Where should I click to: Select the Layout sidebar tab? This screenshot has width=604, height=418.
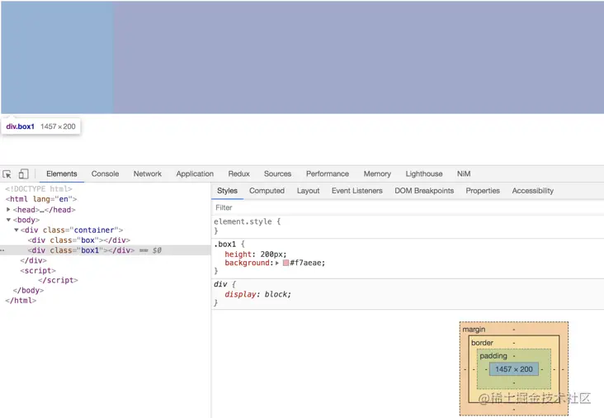coord(308,191)
